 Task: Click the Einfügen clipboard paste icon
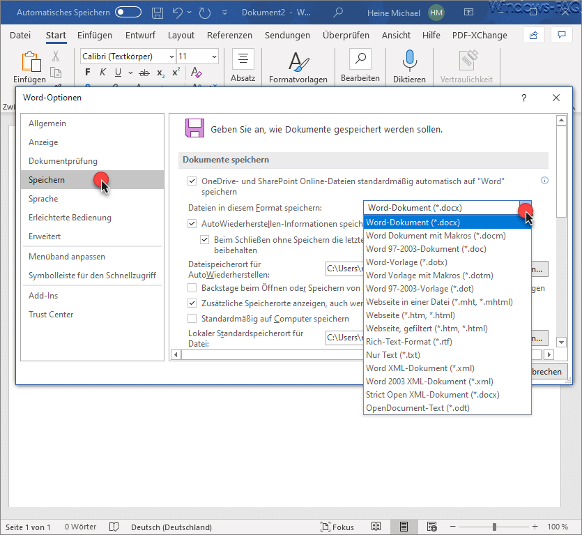[31, 61]
